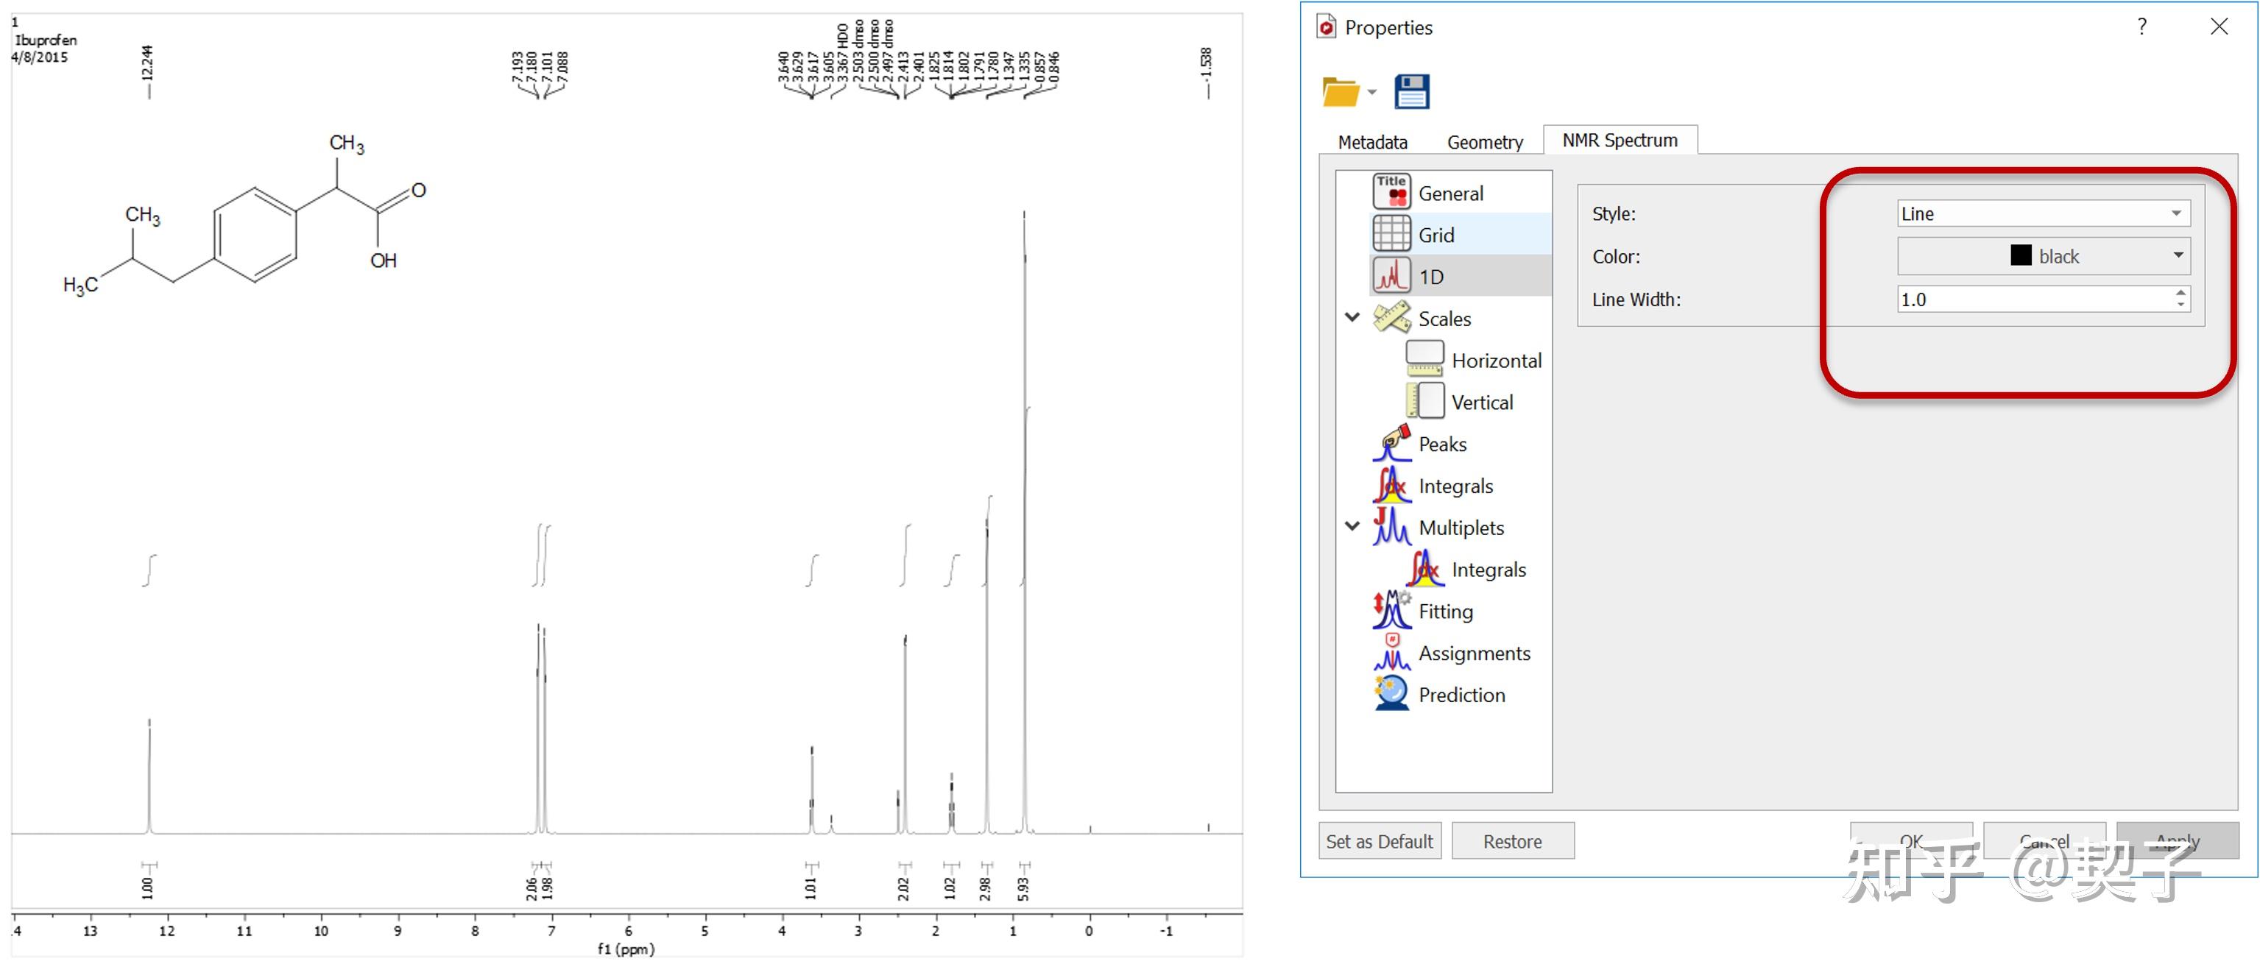Screen dimensions: 2260x964
Task: Increase Line Width with stepper up arrow
Action: 2180,293
